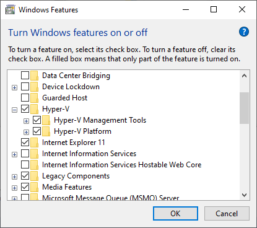Enable the Data Center Bridging checkbox

coord(25,76)
